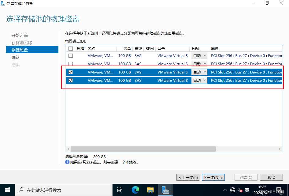Sort by RPM column header
The image size is (289, 196).
click(x=150, y=48)
